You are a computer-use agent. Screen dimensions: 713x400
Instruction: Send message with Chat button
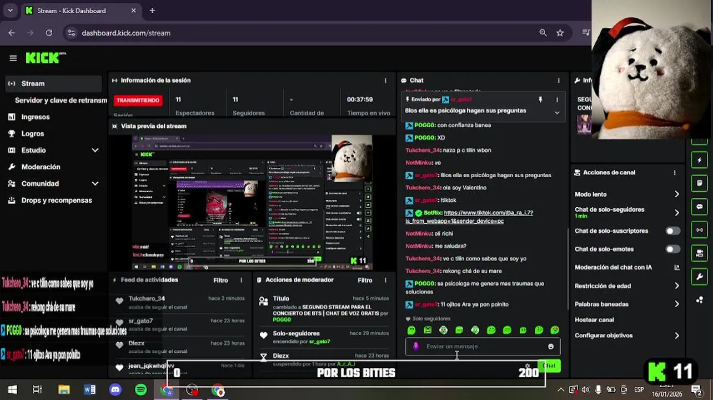[x=549, y=365]
